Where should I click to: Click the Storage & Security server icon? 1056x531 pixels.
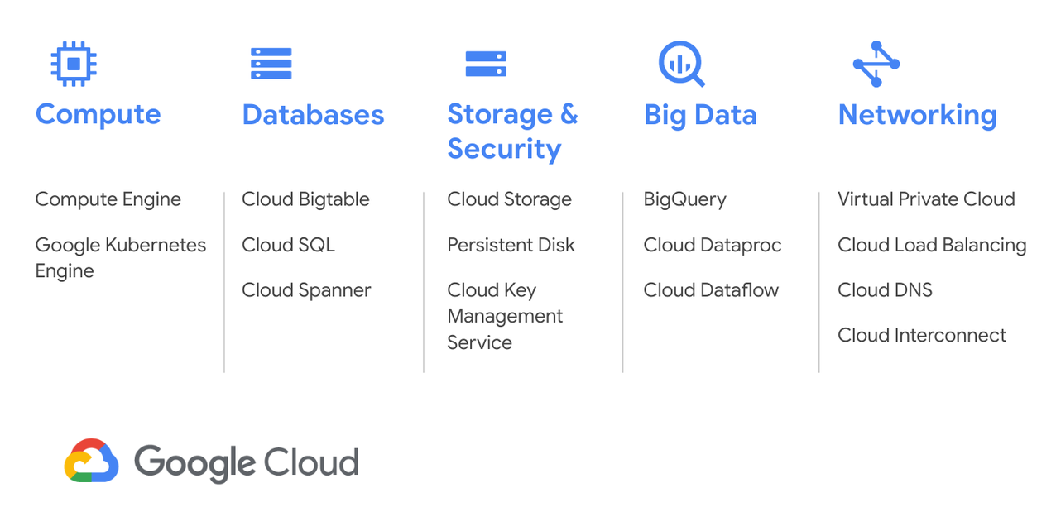[486, 64]
